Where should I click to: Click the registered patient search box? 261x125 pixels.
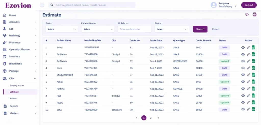click(x=92, y=5)
